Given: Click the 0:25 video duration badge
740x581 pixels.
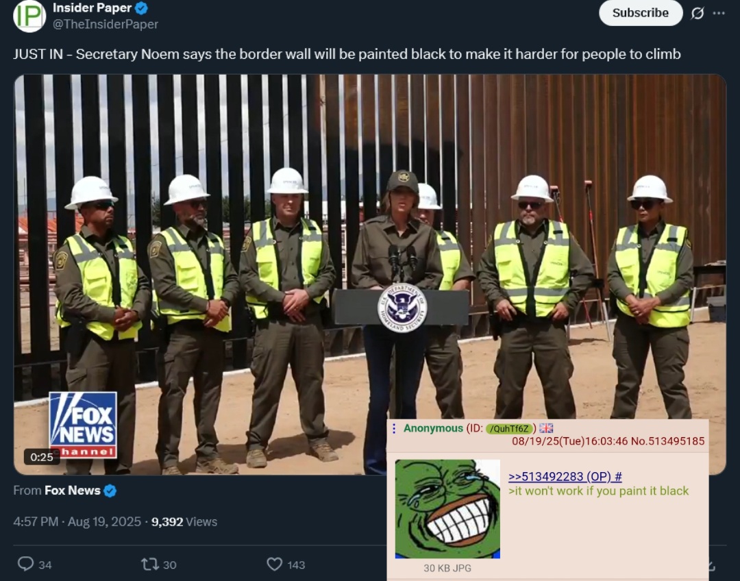Looking at the screenshot, I should [42, 457].
